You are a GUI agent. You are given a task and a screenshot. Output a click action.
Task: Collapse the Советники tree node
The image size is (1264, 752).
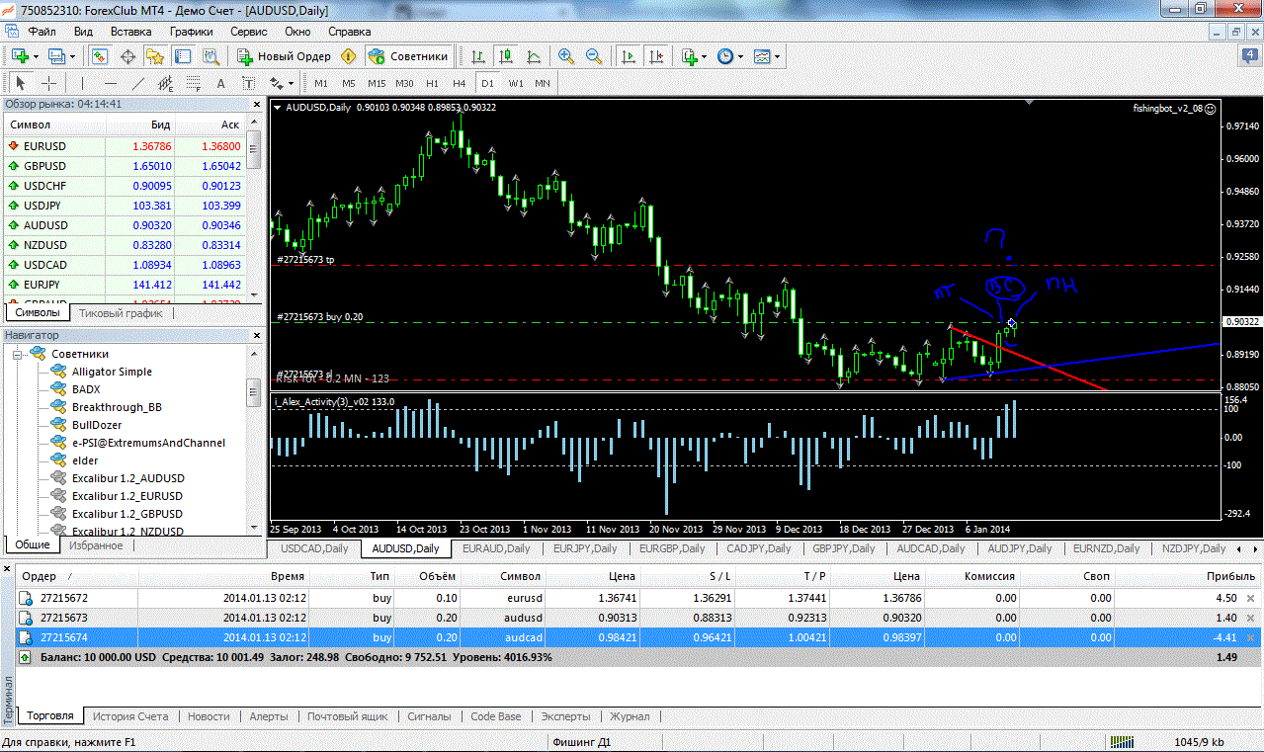coord(17,354)
